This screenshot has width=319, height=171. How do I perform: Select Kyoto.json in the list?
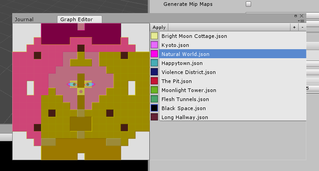click(x=233, y=45)
